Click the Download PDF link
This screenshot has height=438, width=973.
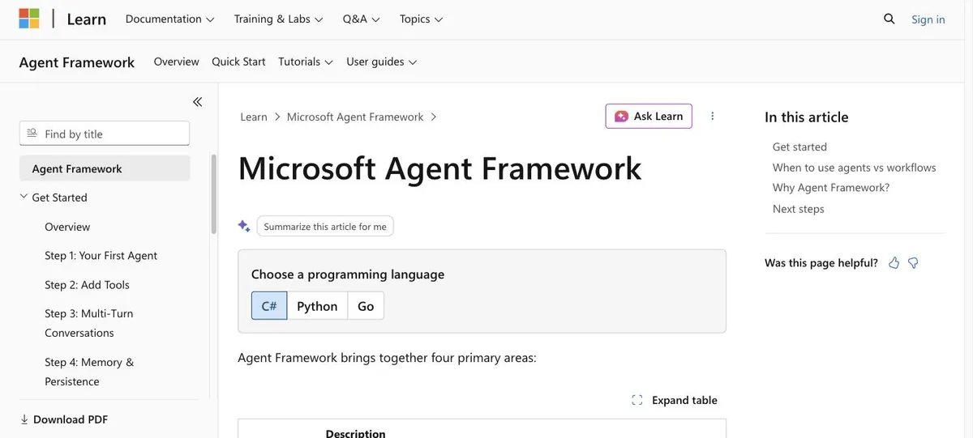(71, 419)
